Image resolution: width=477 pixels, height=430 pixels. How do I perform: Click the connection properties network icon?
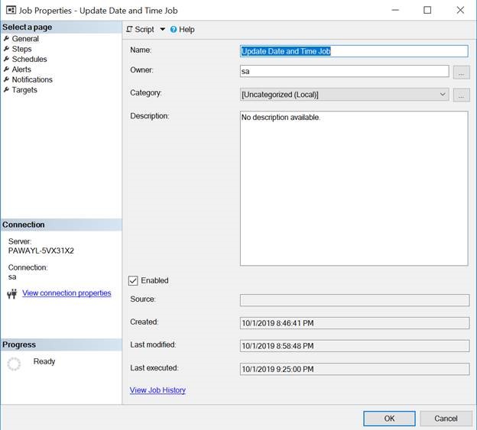11,294
